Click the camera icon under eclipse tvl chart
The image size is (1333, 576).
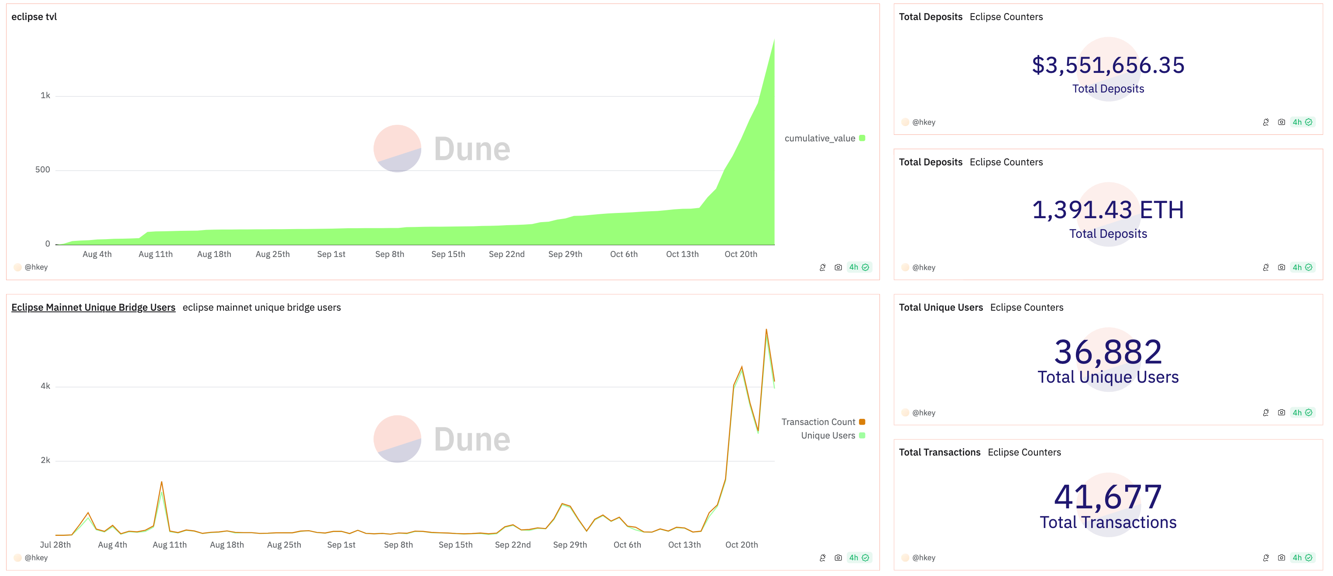pyautogui.click(x=838, y=267)
